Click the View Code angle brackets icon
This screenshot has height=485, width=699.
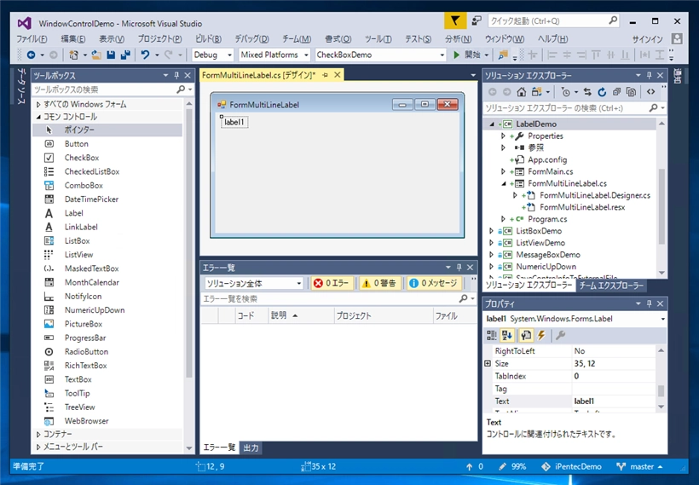(651, 92)
